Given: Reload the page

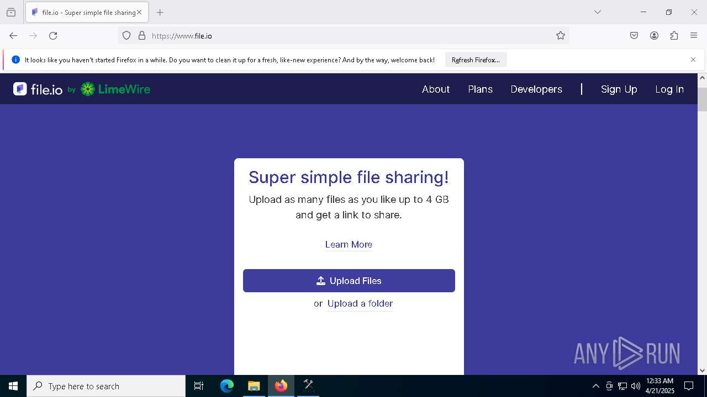Looking at the screenshot, I should pos(53,36).
